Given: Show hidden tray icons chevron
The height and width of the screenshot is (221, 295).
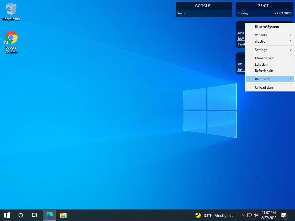Looking at the screenshot, I should [x=242, y=215].
